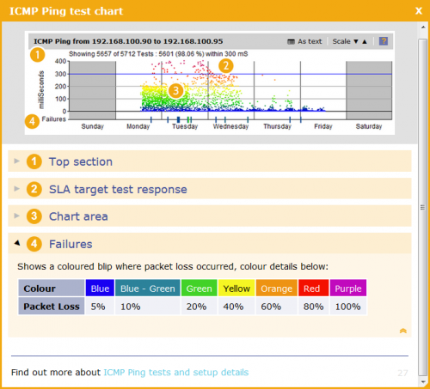The height and width of the screenshot is (389, 430).
Task: Click the orange number 2 marker on chart
Action: 226,66
